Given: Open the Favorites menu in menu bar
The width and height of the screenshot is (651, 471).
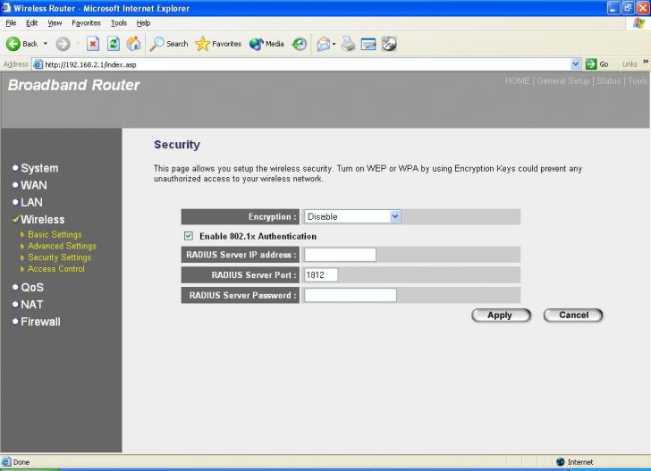Looking at the screenshot, I should (x=86, y=22).
